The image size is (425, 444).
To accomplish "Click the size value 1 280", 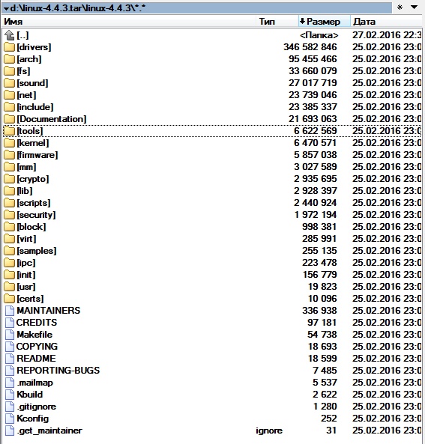I will point(325,407).
